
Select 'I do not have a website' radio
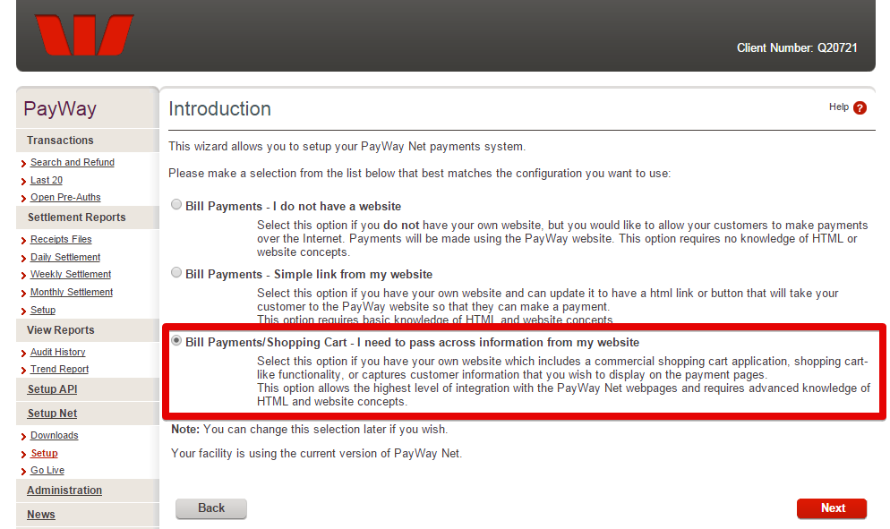click(x=176, y=204)
